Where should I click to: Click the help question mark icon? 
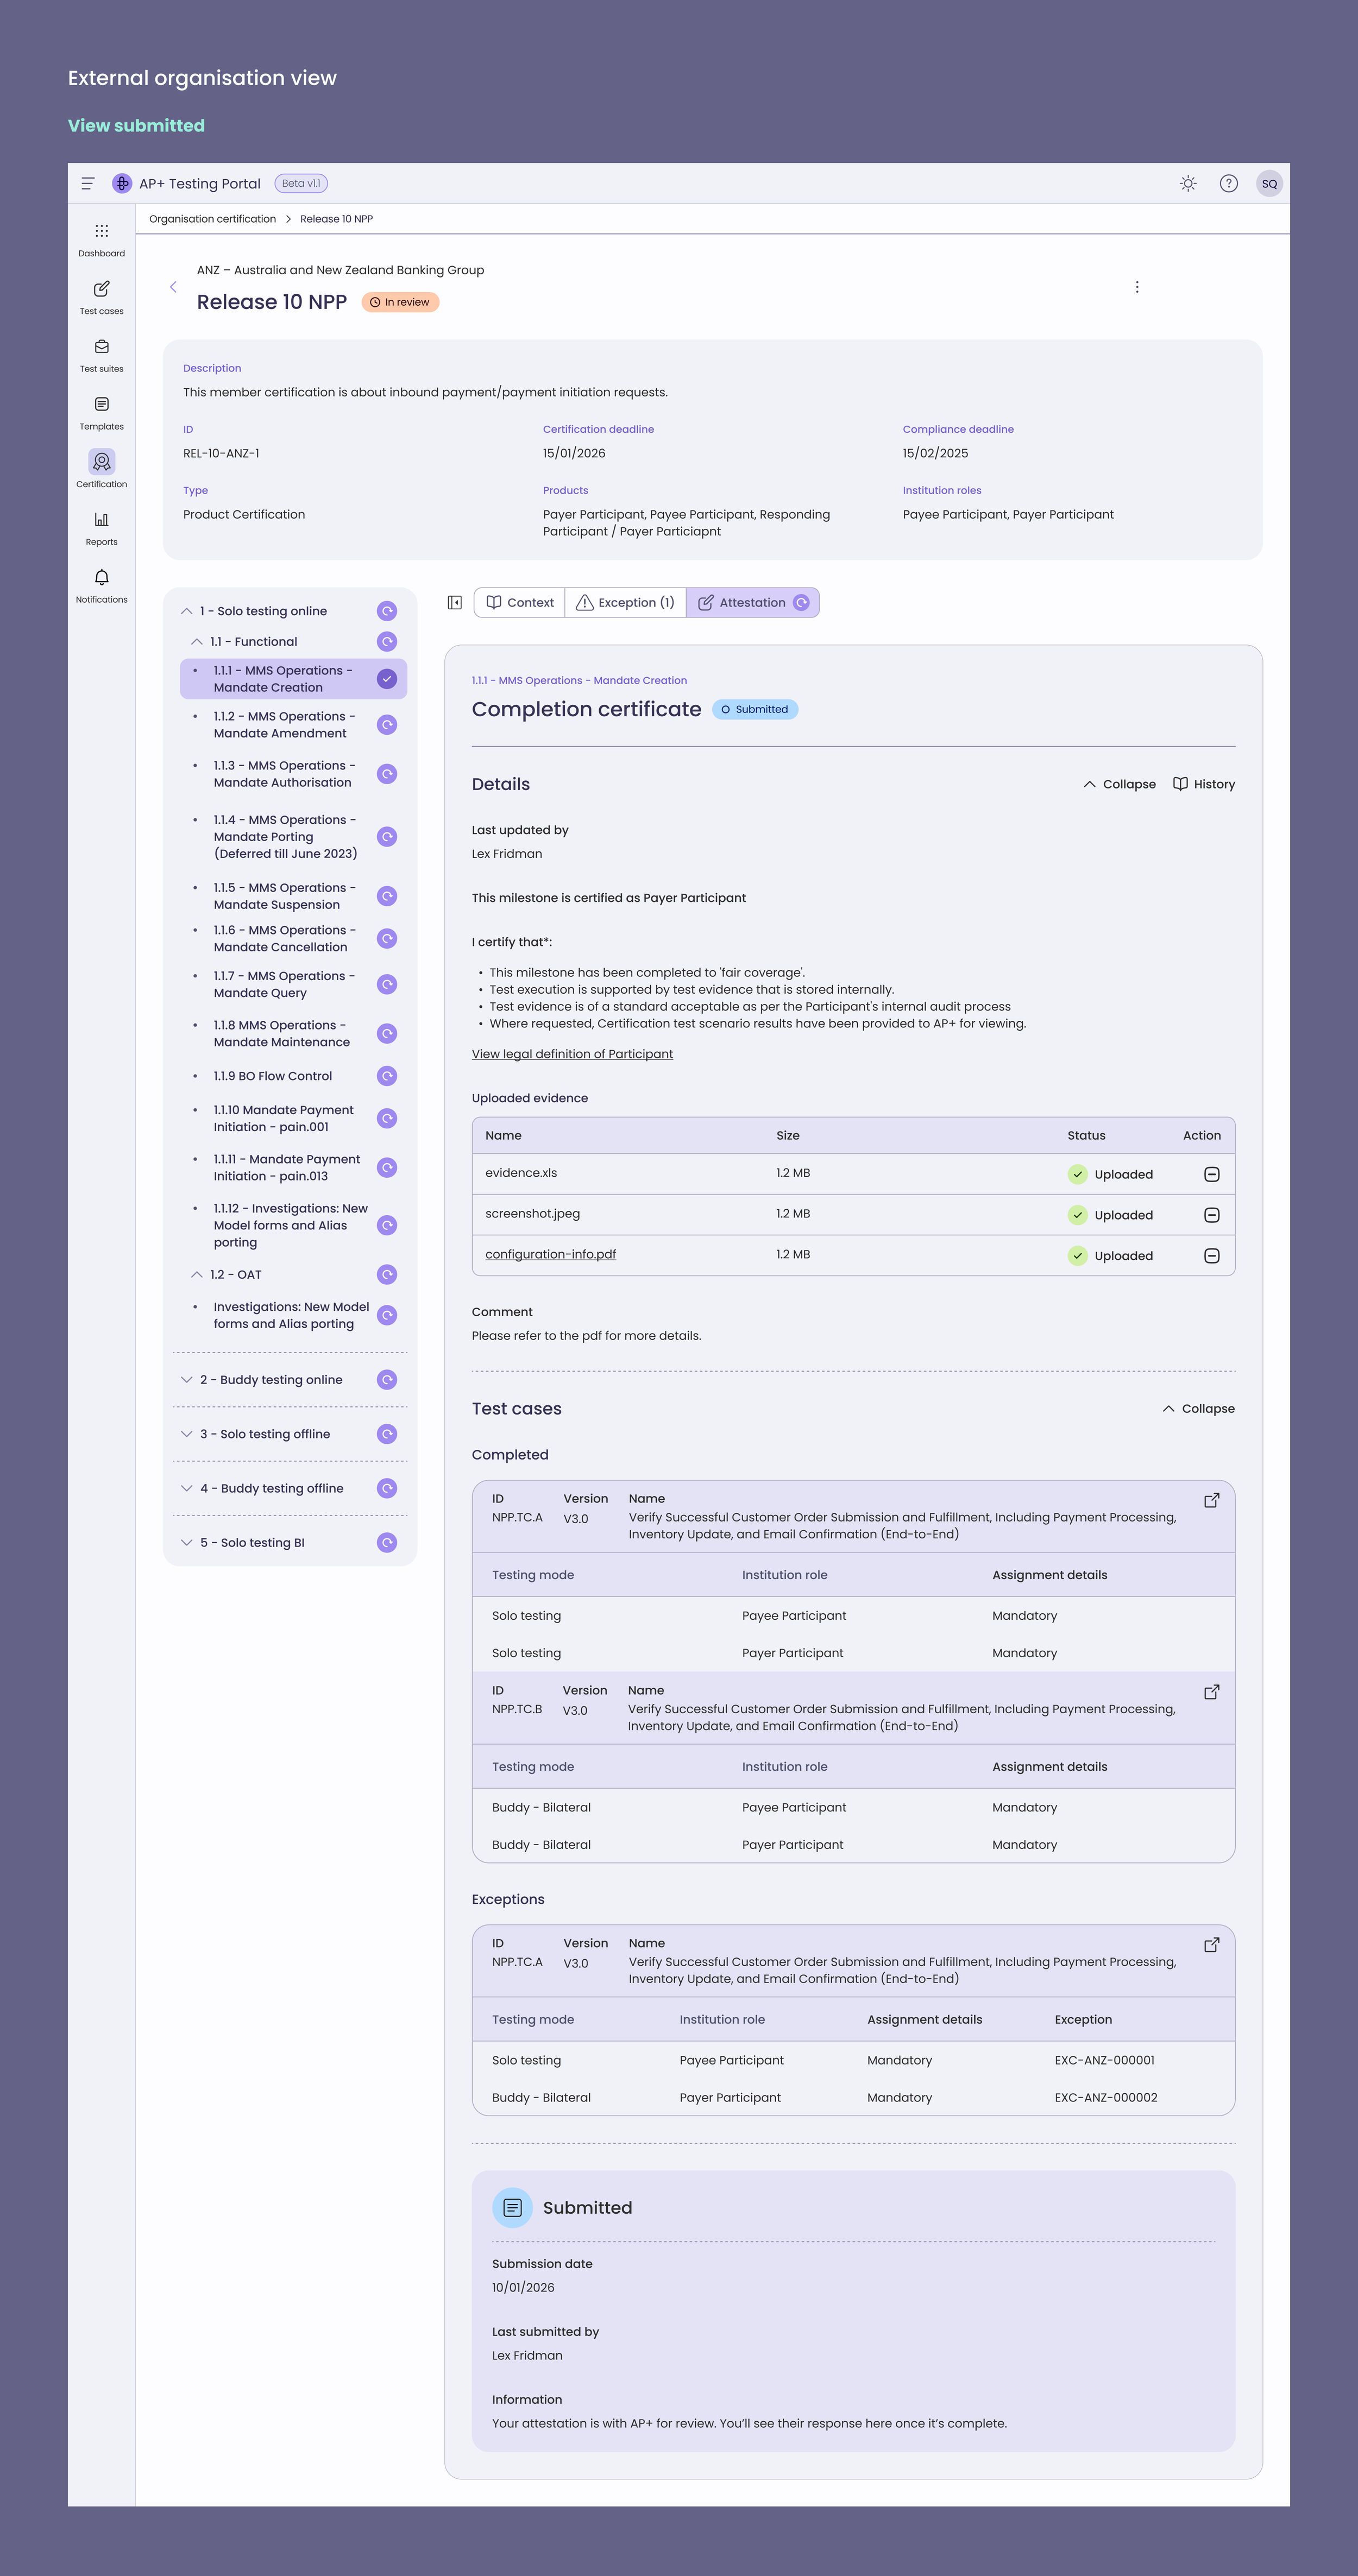[x=1228, y=183]
